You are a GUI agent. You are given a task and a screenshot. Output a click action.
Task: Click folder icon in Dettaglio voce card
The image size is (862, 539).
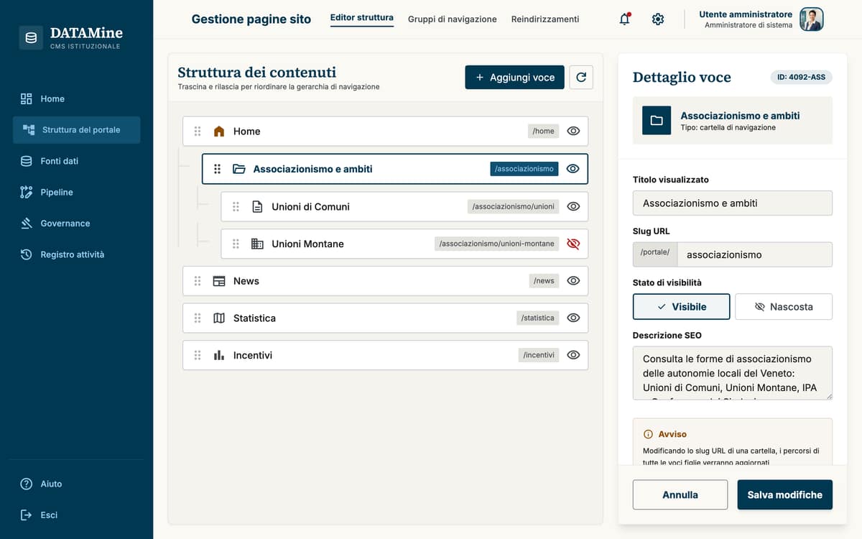pos(657,121)
